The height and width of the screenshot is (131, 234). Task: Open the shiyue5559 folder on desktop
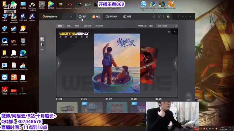pos(4,54)
